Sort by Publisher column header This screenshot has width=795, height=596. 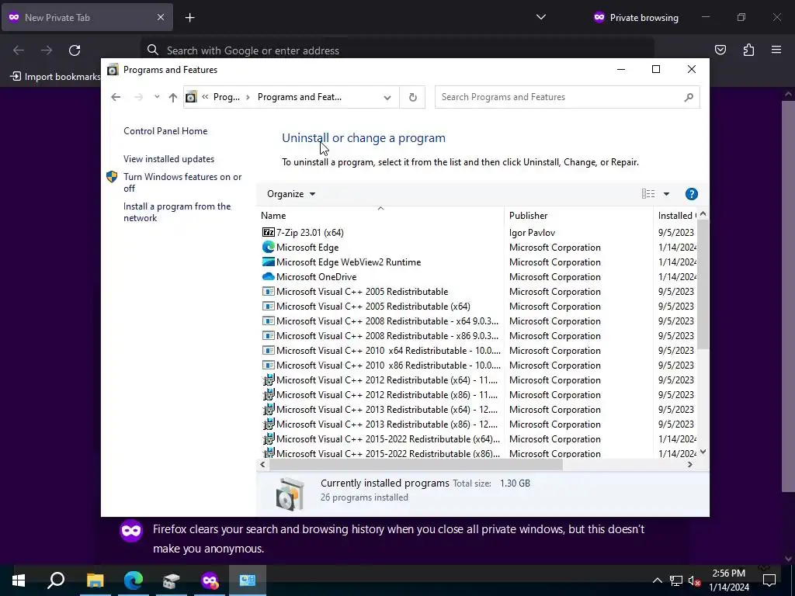[x=578, y=216]
